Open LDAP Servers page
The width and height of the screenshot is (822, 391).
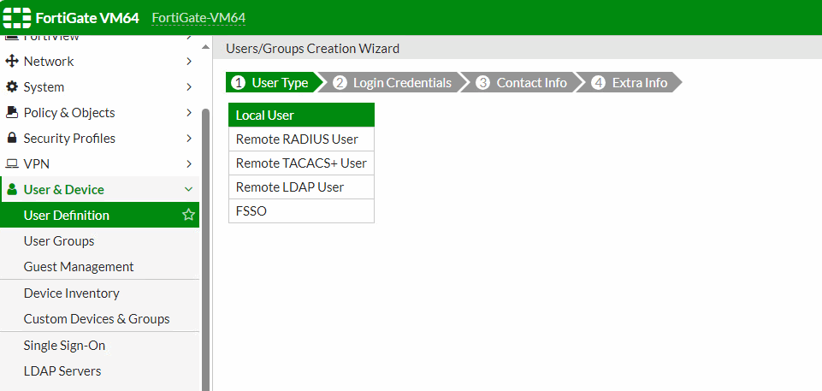click(x=99, y=371)
